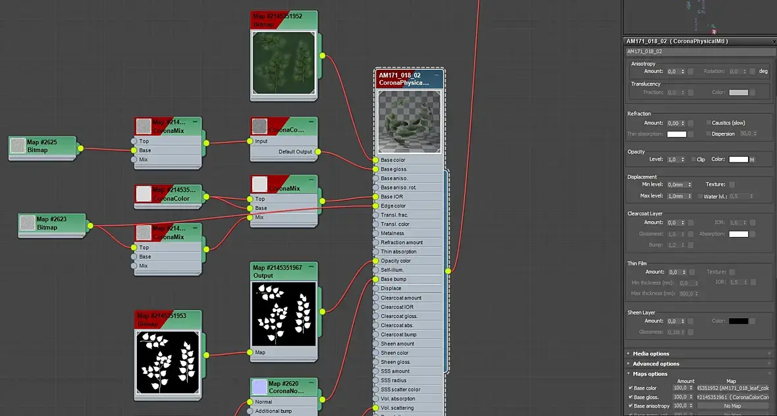This screenshot has width=777, height=416.
Task: Uncheck the Base color map checkbox
Action: [631, 388]
